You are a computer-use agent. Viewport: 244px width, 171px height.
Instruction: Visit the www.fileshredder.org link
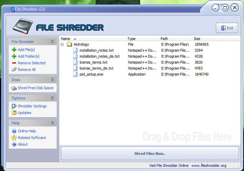click(x=209, y=166)
